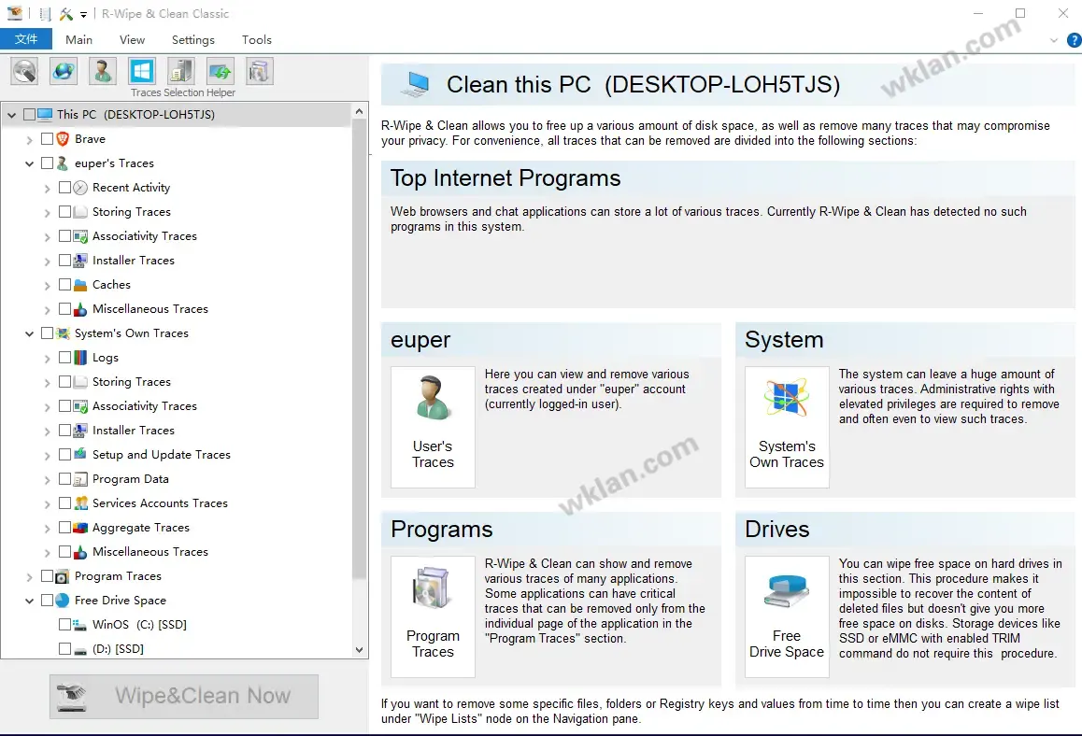Click the Logs books icon
Image resolution: width=1082 pixels, height=736 pixels.
[x=80, y=358]
